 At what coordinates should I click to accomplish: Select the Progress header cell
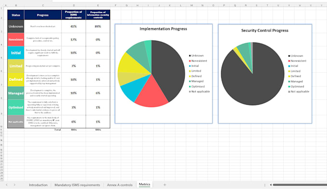pyautogui.click(x=43, y=15)
